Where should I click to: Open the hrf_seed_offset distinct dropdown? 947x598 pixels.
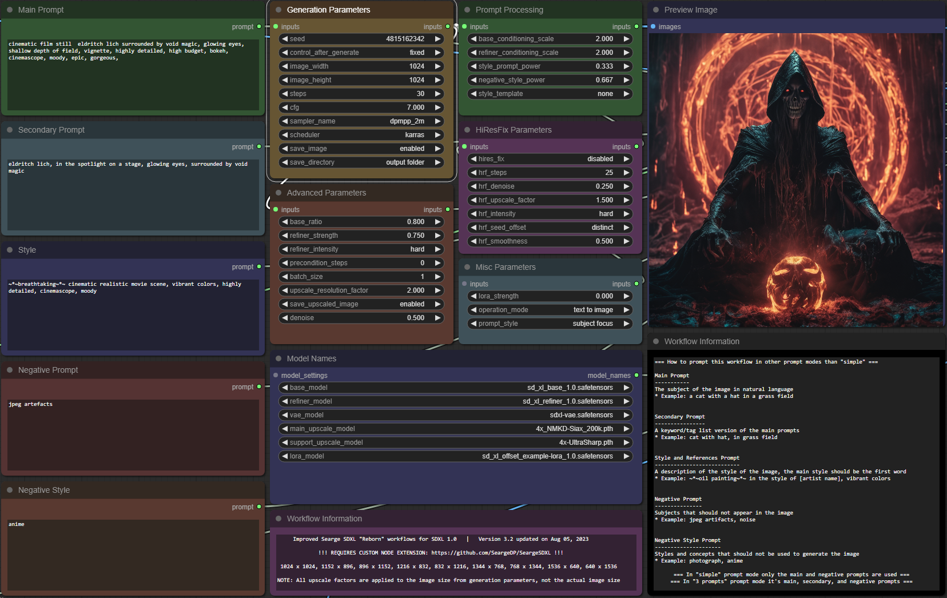(x=550, y=228)
